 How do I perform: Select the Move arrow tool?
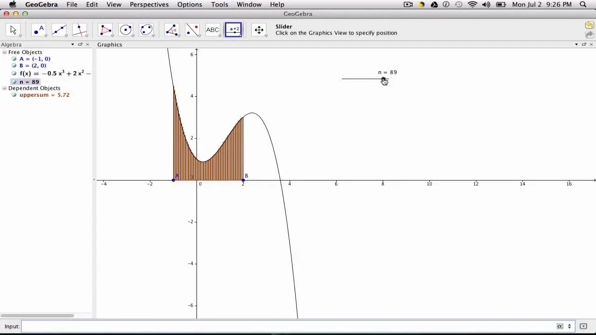[x=13, y=30]
